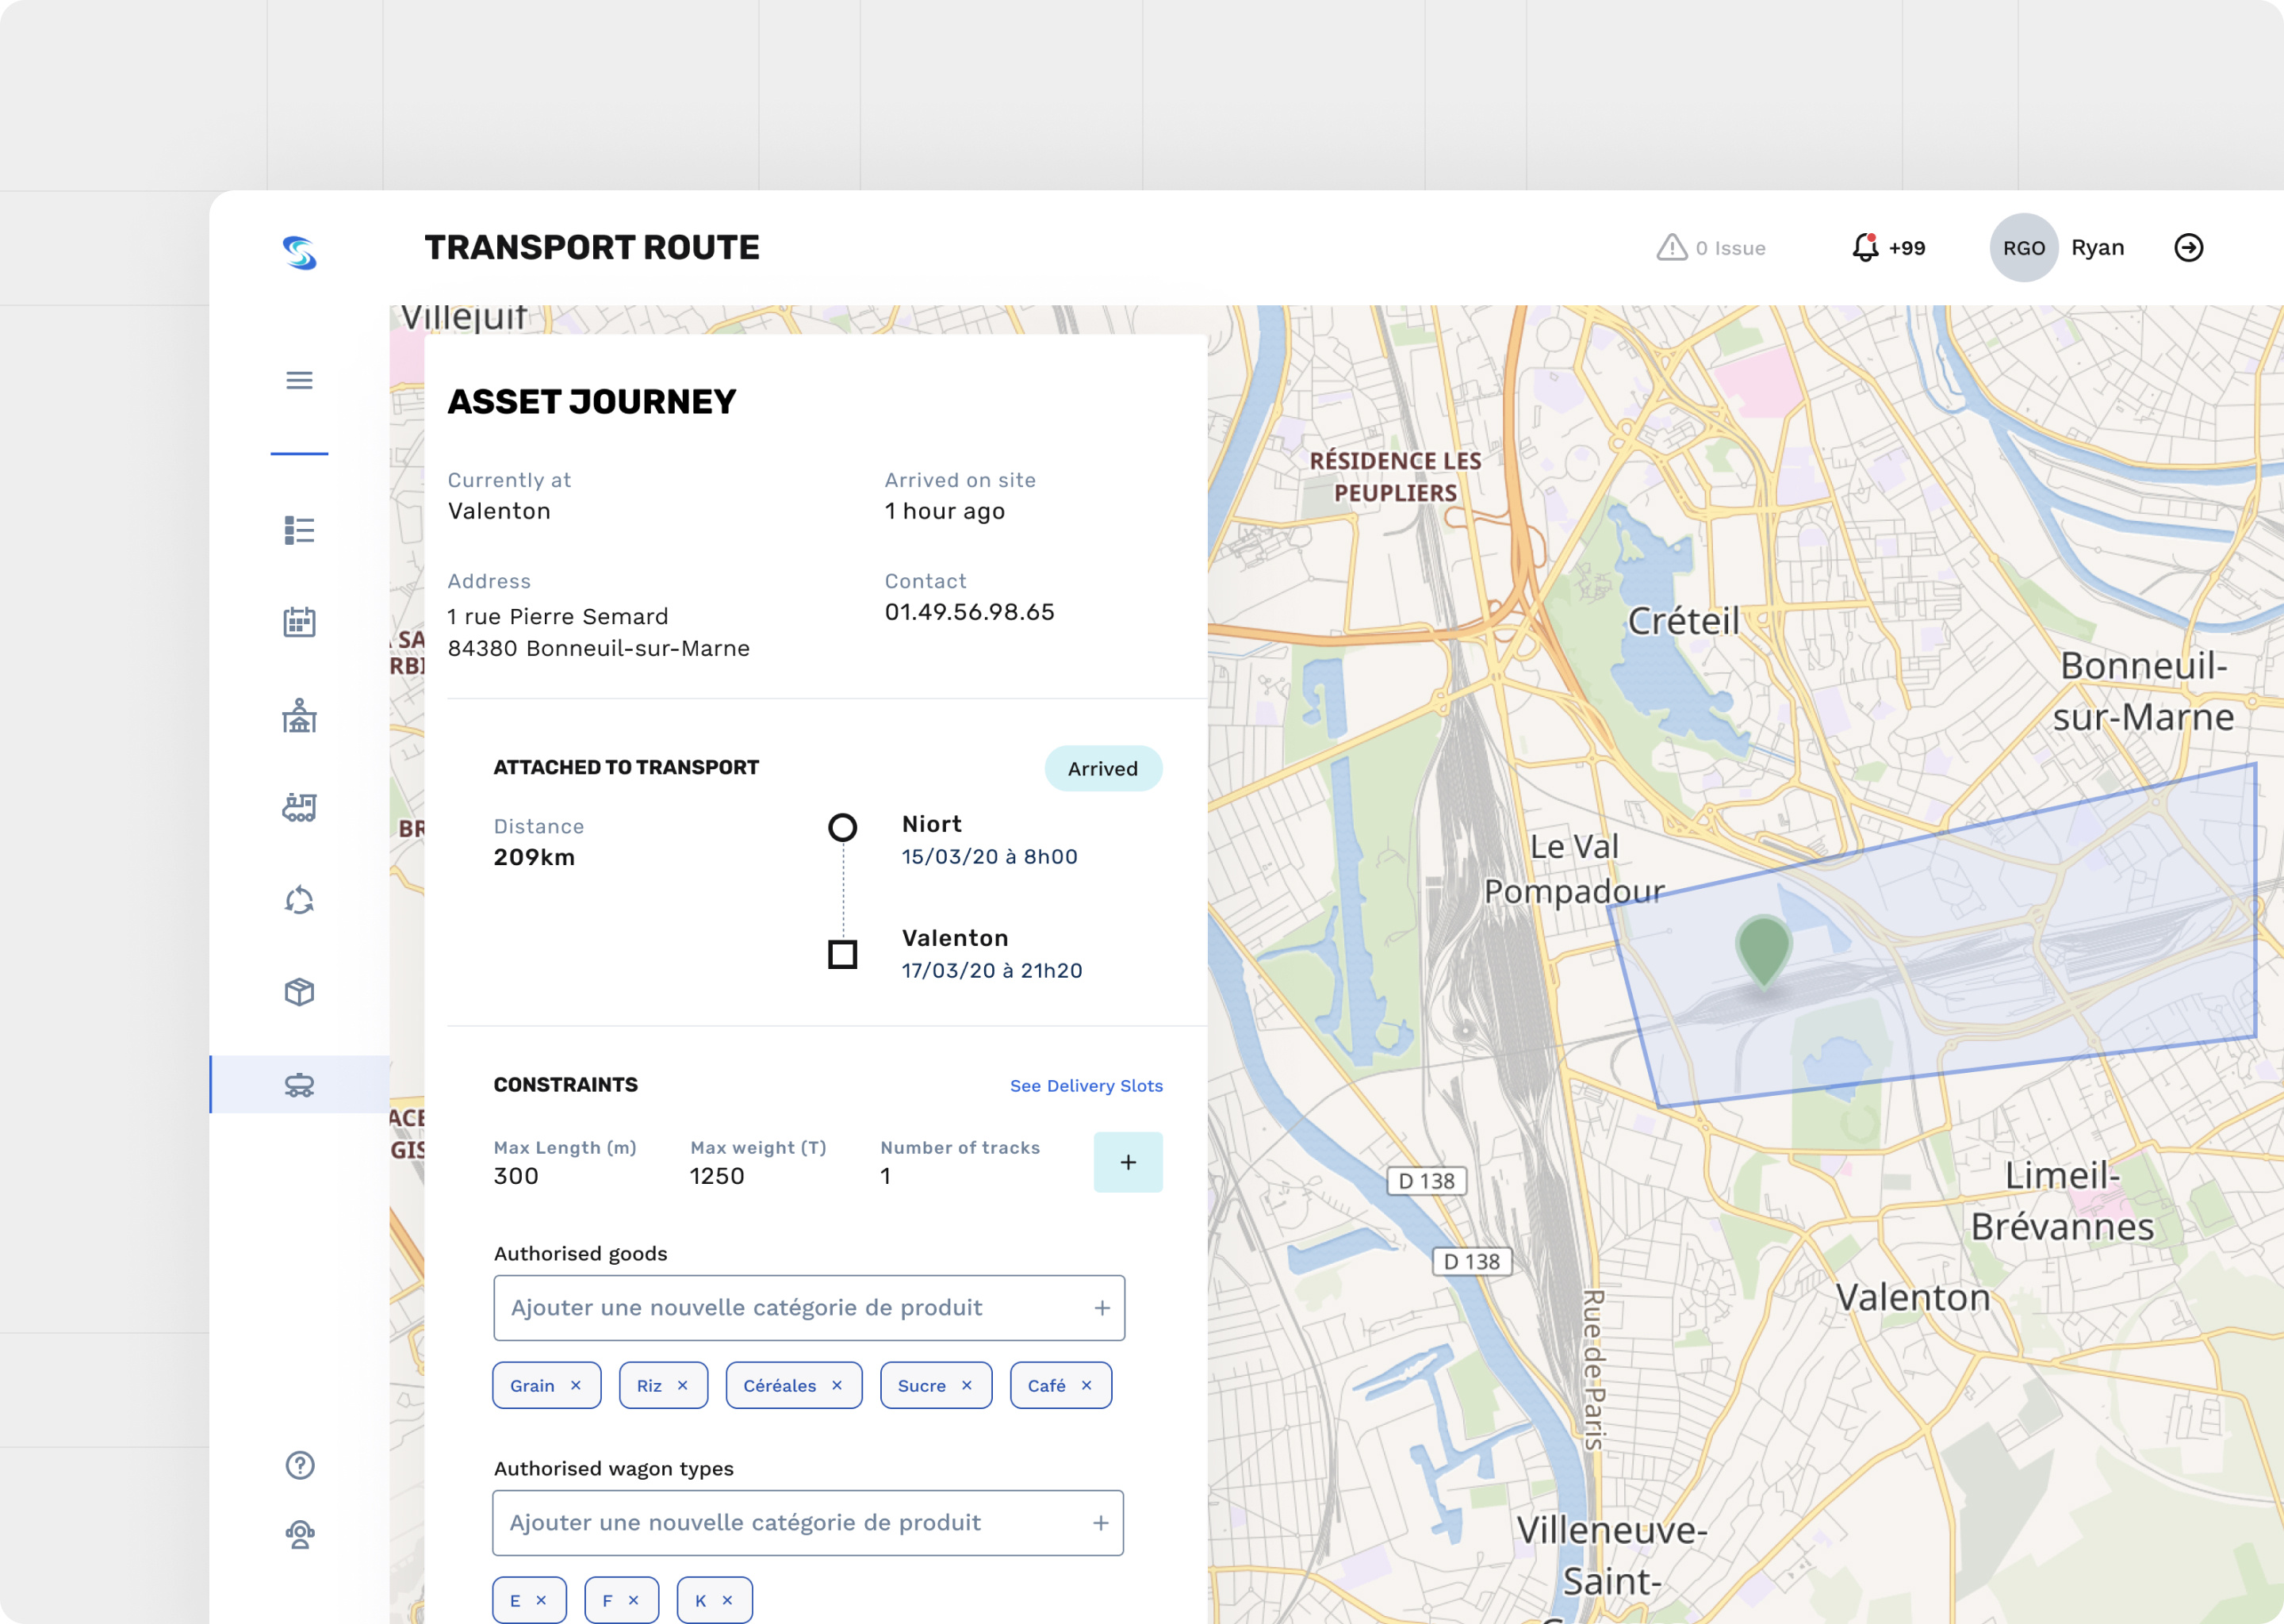Open the help question mark icon
Viewport: 2284px width, 1624px height.
click(x=298, y=1465)
